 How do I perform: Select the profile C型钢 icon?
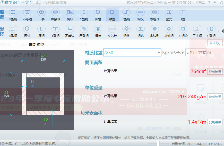coord(211,31)
